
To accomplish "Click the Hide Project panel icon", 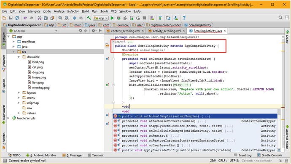I will click(x=100, y=31).
